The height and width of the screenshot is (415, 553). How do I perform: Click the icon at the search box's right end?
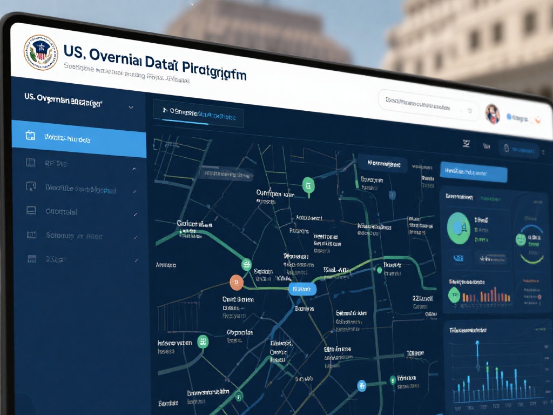(x=469, y=111)
